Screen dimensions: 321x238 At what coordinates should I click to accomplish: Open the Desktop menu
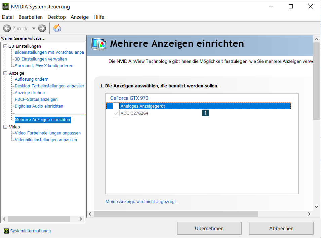click(x=57, y=17)
